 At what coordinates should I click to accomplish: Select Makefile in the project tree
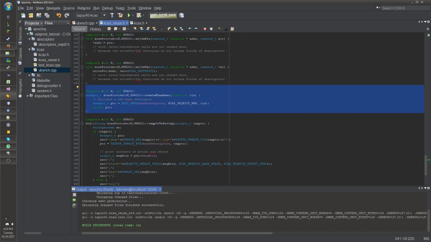click(43, 81)
